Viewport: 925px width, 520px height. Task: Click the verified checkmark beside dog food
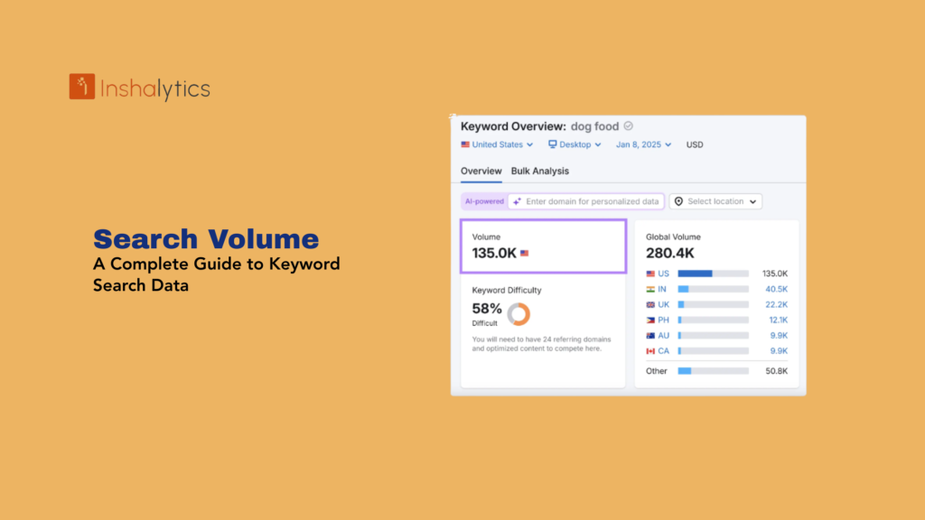point(629,126)
